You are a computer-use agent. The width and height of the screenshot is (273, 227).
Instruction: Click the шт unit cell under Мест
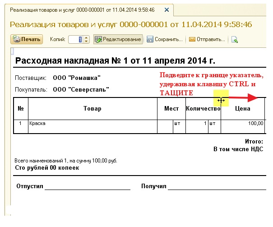179,126
